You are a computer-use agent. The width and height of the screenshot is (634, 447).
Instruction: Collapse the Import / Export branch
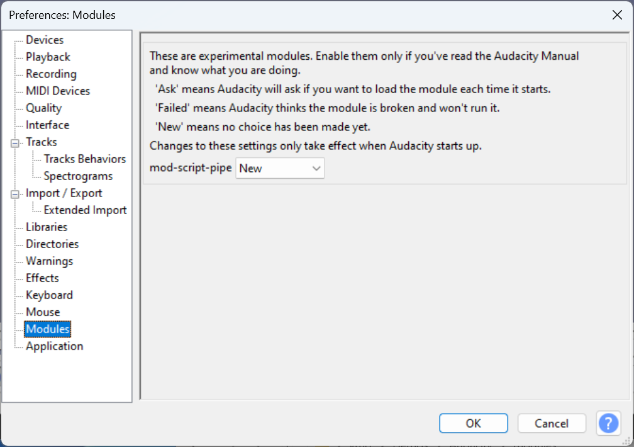(14, 193)
